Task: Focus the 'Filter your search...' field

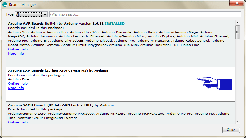Action: pyautogui.click(x=145, y=14)
